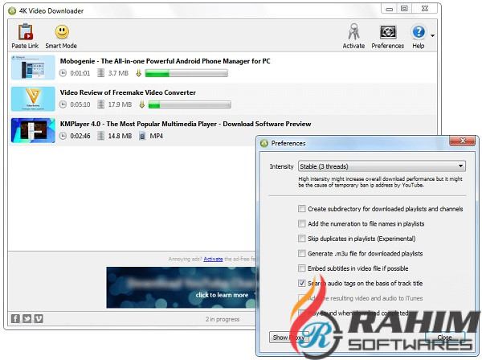Click the '2 in progress' status text
The height and width of the screenshot is (360, 482).
[x=223, y=319]
